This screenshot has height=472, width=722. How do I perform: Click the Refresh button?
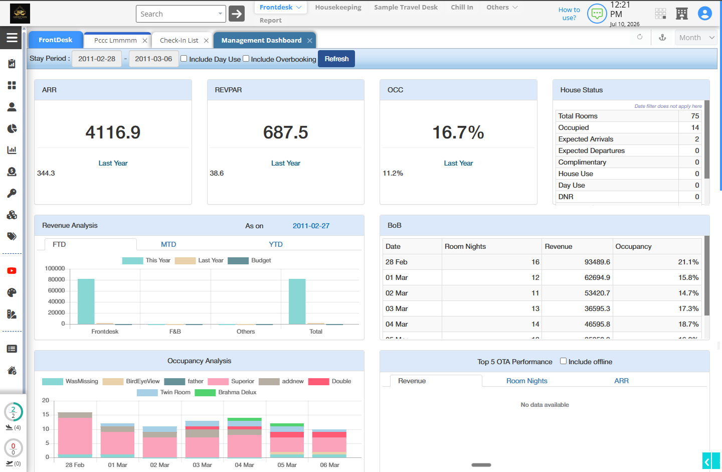pyautogui.click(x=336, y=59)
